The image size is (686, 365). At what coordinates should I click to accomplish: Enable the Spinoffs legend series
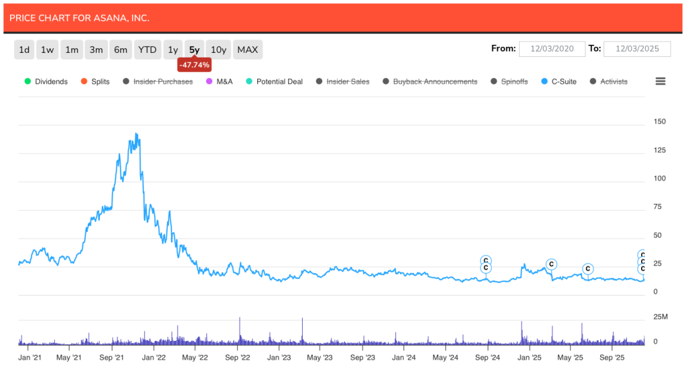click(509, 82)
